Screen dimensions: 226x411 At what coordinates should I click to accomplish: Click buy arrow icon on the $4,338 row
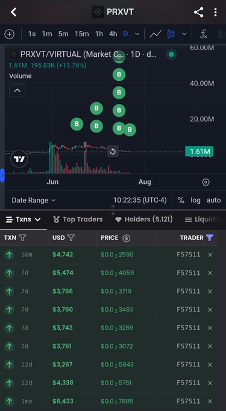point(10,383)
